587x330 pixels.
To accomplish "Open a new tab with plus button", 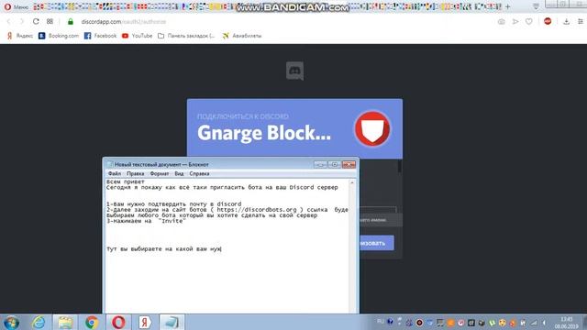I will pos(507,6).
